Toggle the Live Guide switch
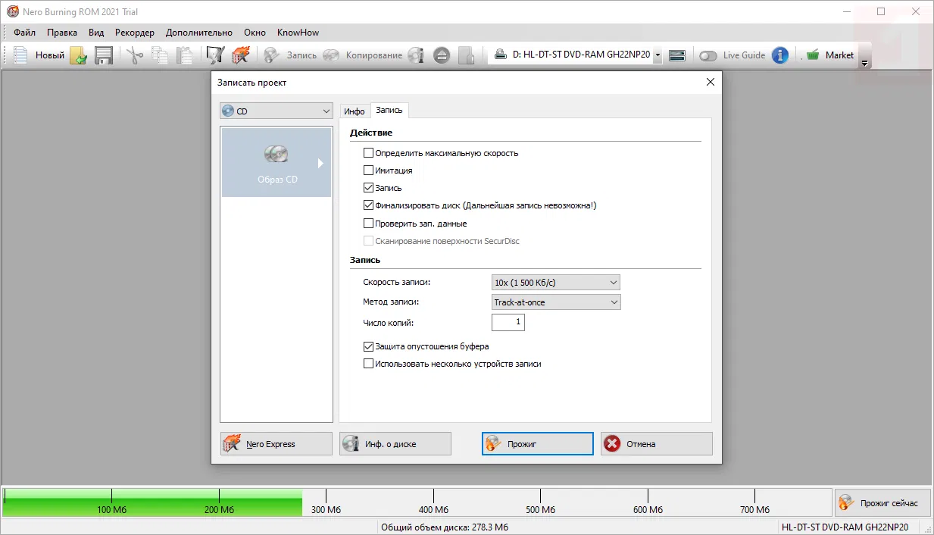Image resolution: width=934 pixels, height=535 pixels. tap(708, 55)
